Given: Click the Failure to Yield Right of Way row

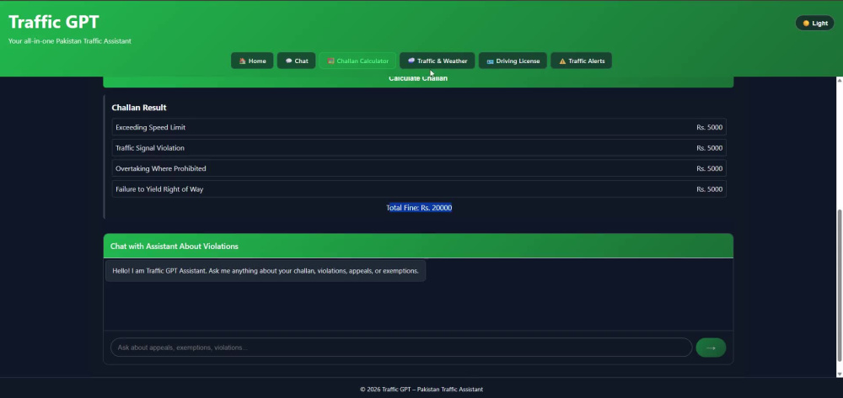Looking at the screenshot, I should point(419,188).
